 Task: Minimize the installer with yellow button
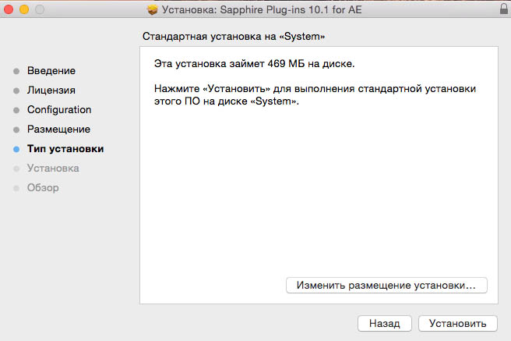point(24,9)
